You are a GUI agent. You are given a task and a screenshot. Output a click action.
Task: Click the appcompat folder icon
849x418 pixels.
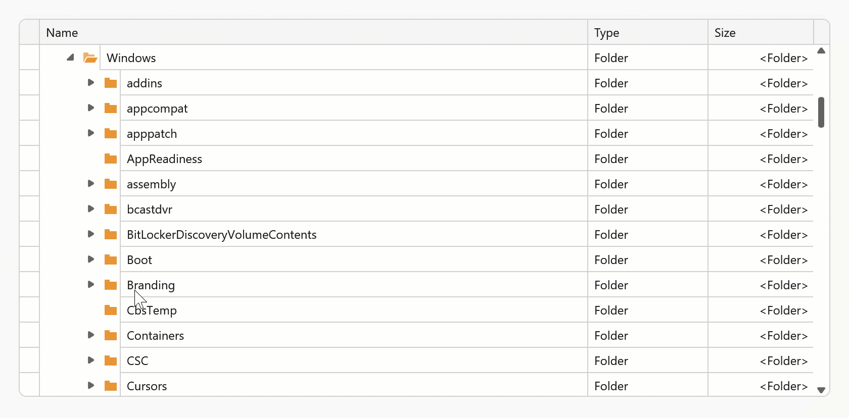[110, 108]
